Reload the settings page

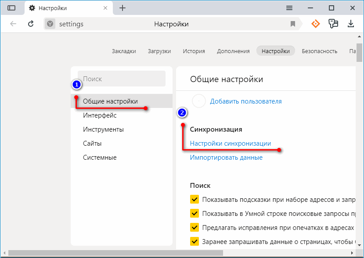click(30, 24)
